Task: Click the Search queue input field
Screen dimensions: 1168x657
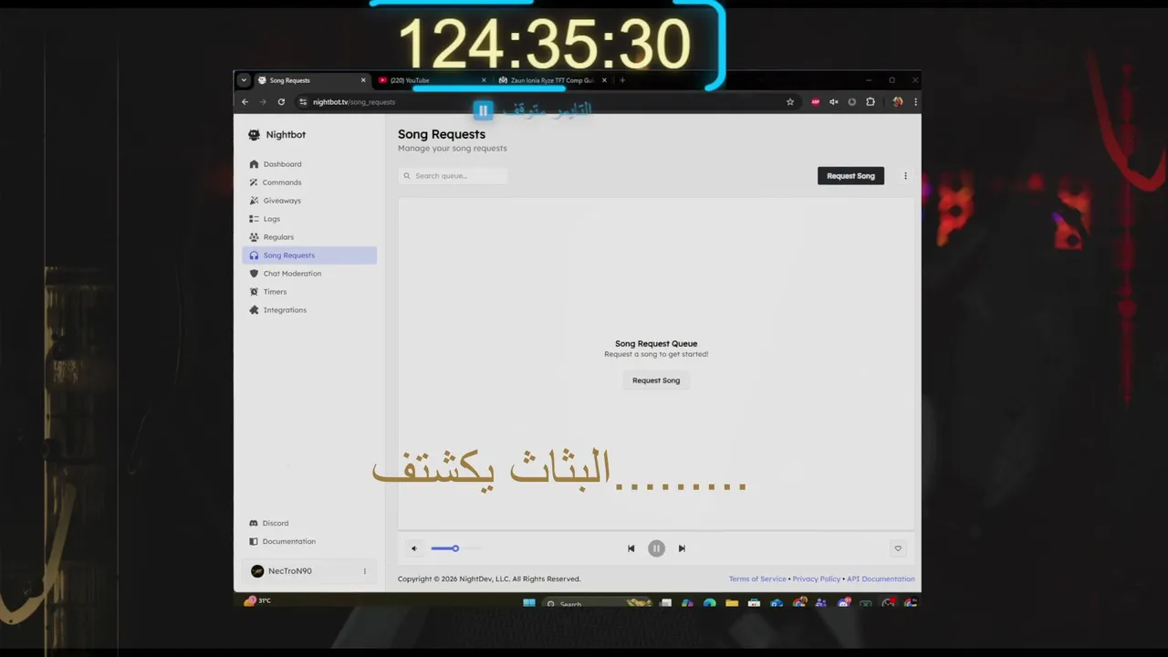Action: click(x=453, y=176)
